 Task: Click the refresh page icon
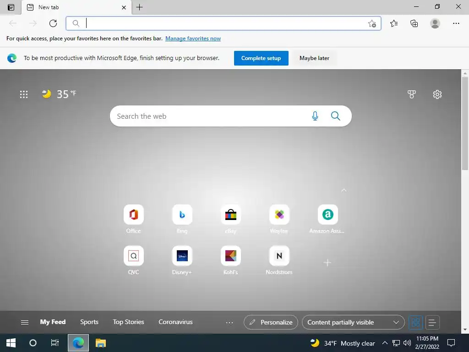(53, 23)
